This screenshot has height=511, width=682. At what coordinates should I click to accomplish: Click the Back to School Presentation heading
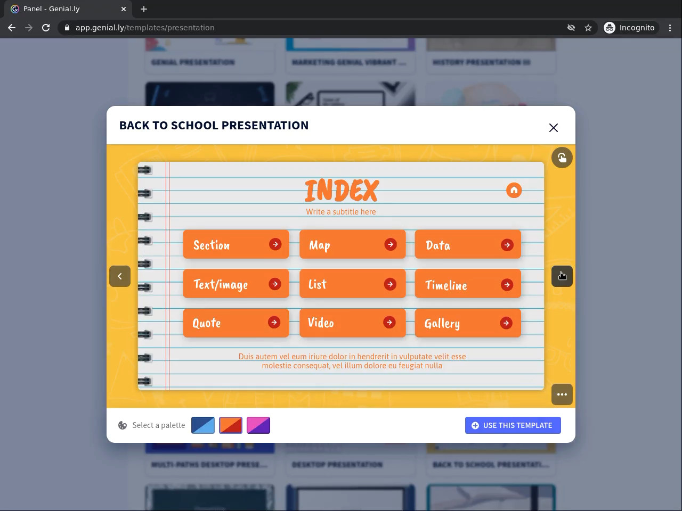tap(214, 125)
